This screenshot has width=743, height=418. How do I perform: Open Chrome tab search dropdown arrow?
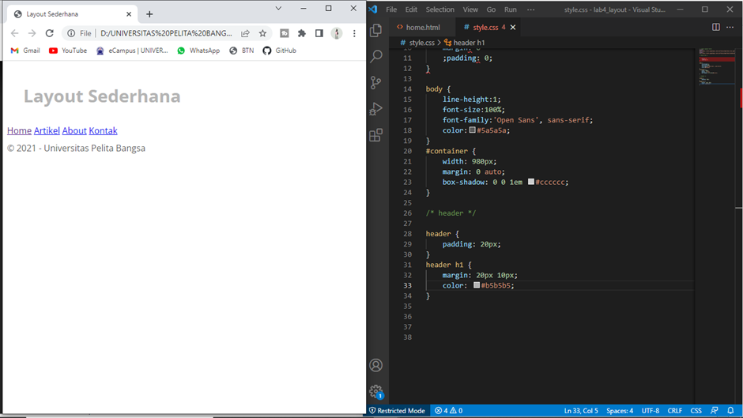tap(278, 9)
